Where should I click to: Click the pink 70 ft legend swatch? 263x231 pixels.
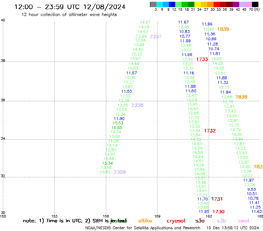[x=248, y=4]
